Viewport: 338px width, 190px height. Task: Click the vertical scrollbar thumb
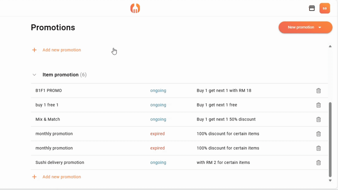[330, 139]
